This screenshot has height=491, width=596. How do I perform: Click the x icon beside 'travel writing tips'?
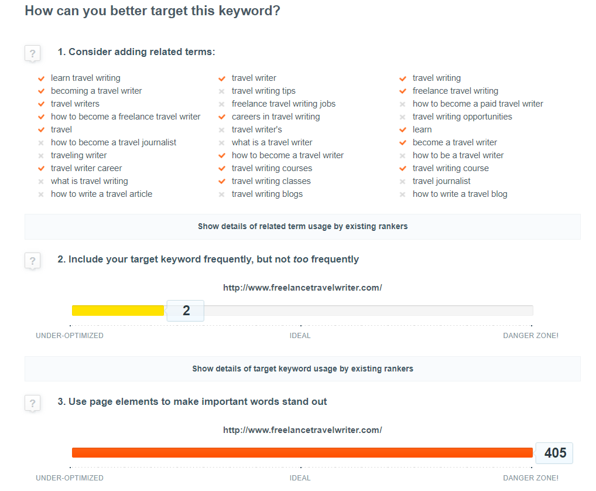(x=222, y=91)
